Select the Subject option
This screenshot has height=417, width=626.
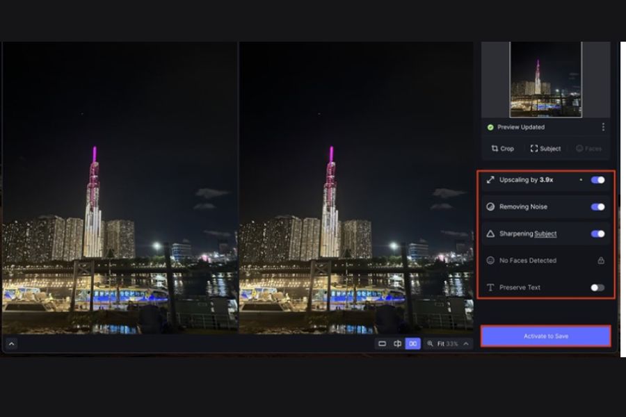click(545, 149)
